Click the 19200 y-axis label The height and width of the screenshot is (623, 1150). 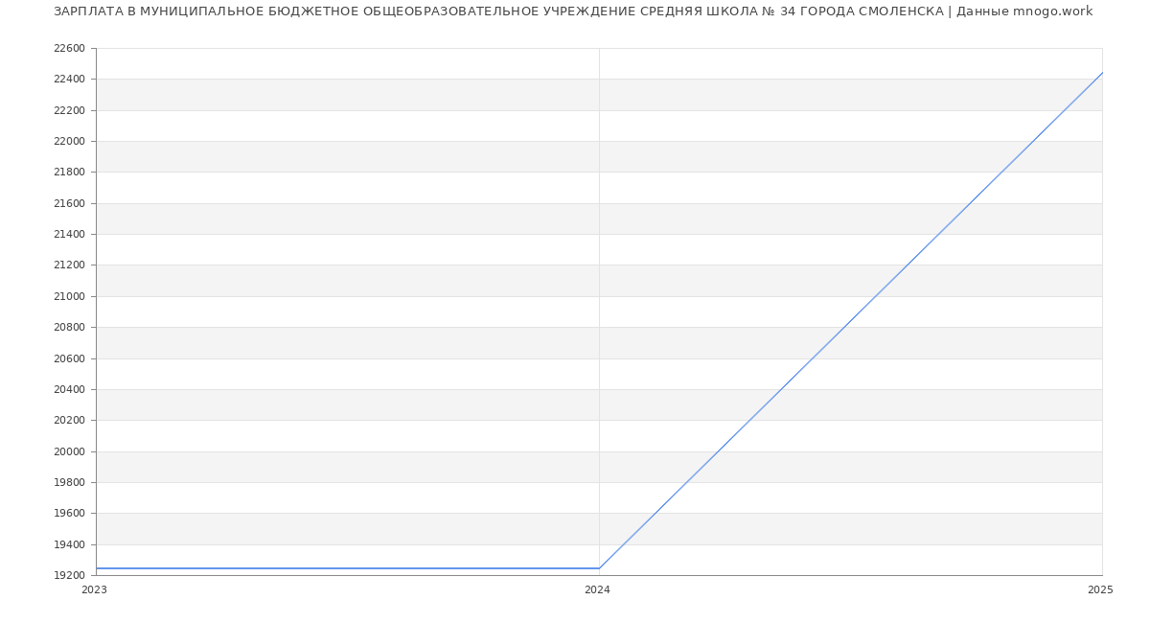click(69, 575)
